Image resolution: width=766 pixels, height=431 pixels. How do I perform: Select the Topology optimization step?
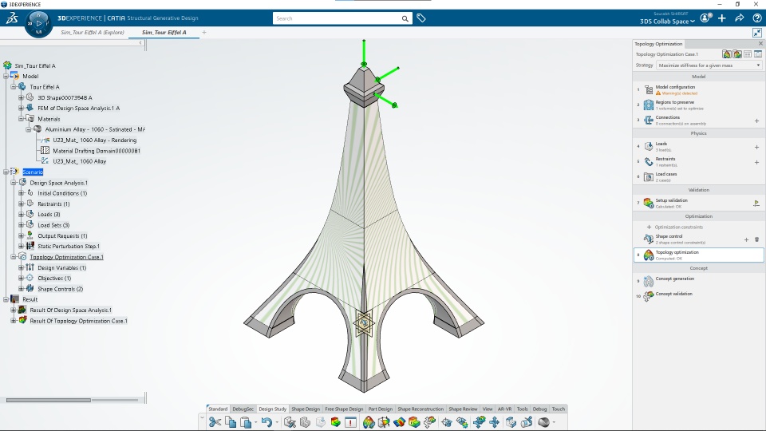click(x=699, y=255)
